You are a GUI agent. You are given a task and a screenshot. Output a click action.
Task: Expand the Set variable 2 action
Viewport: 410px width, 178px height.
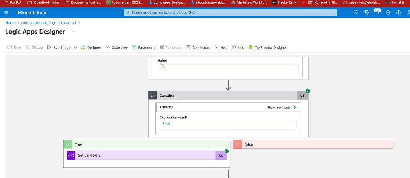[x=147, y=155]
